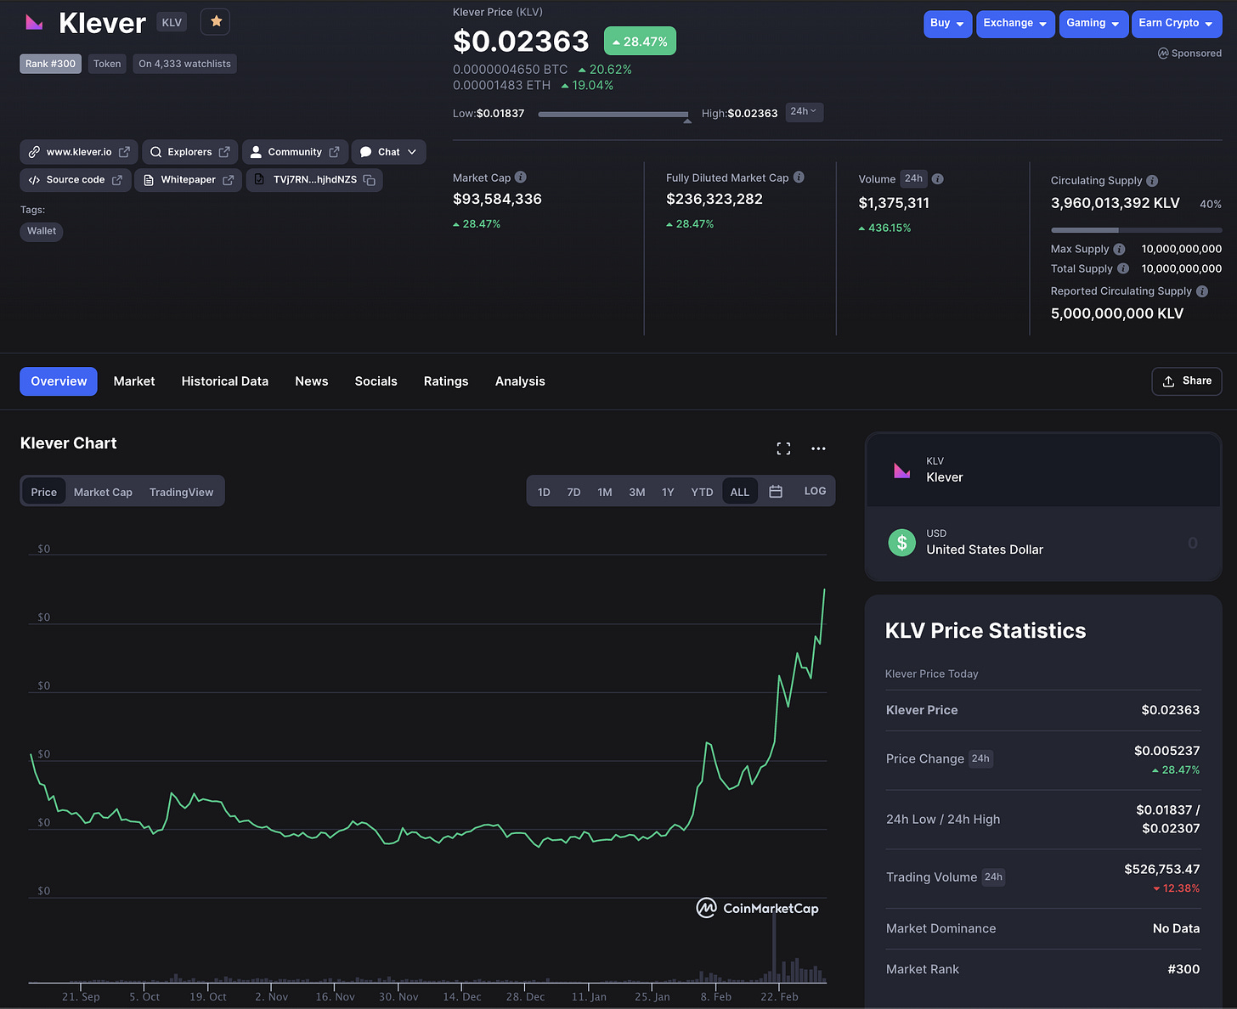1237x1009 pixels.
Task: Select YTD chart range
Action: pyautogui.click(x=702, y=492)
